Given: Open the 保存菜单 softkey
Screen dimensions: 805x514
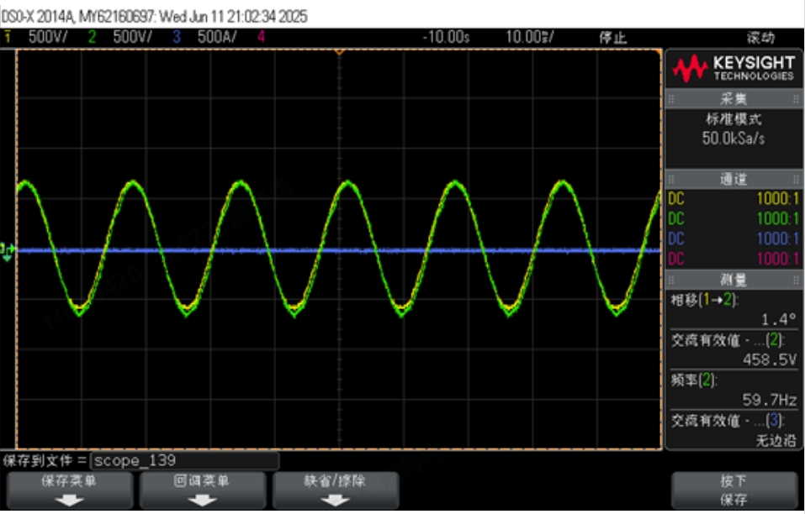Looking at the screenshot, I should pos(69,490).
